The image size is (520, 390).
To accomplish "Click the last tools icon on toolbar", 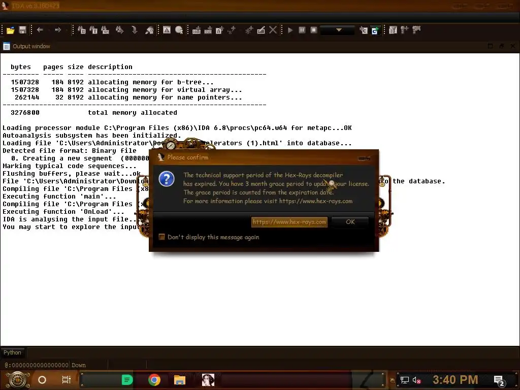I will 416,30.
